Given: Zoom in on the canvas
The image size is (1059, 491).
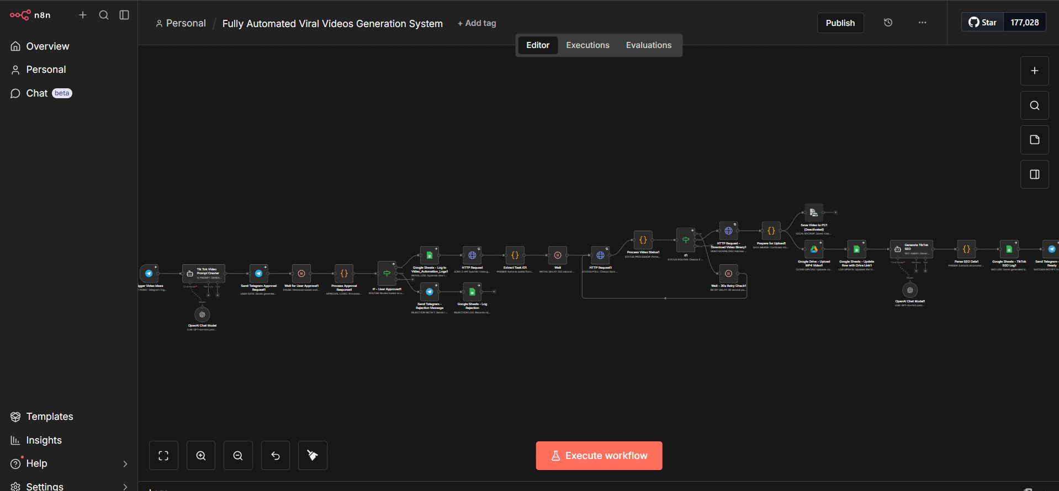Looking at the screenshot, I should click(201, 456).
